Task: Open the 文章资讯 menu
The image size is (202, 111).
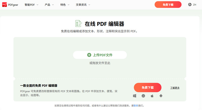Action: click(83, 5)
